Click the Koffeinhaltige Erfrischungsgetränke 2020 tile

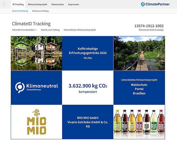[88, 53]
